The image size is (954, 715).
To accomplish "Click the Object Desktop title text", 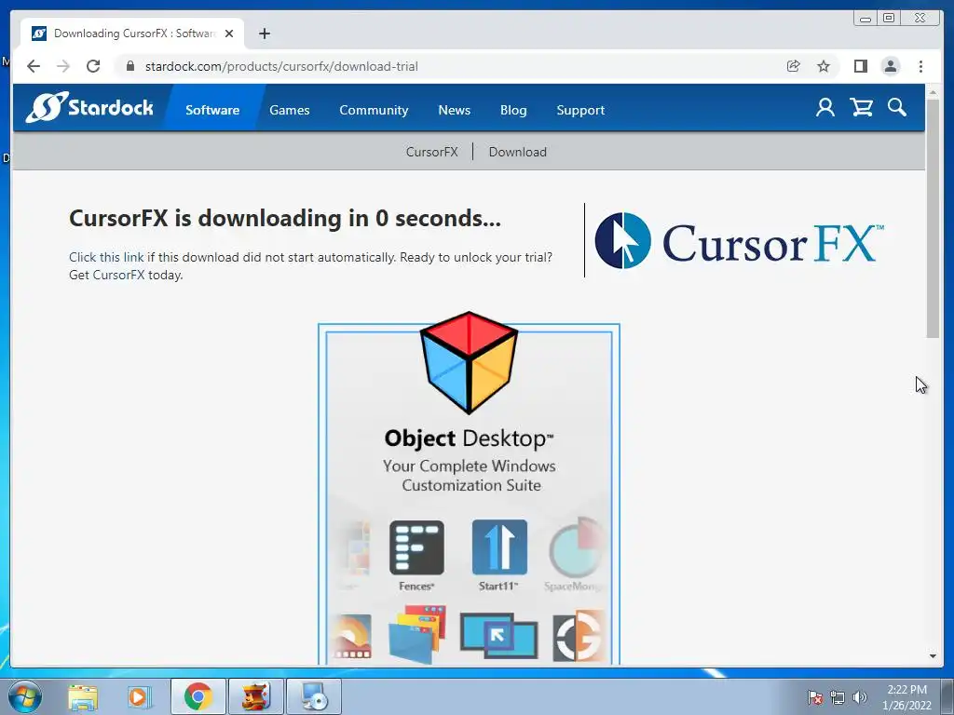I will (x=470, y=438).
